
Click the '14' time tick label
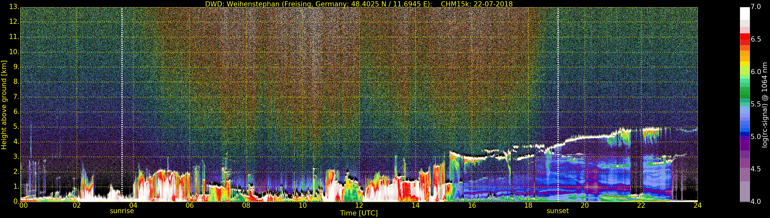(416, 205)
